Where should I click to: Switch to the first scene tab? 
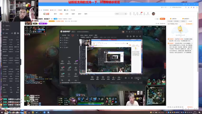point(64,35)
